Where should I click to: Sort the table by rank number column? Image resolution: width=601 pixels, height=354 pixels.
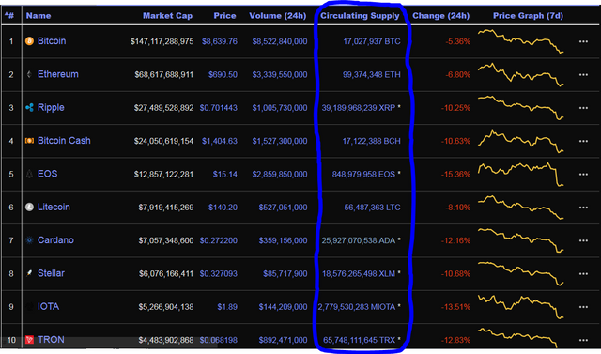(9, 16)
